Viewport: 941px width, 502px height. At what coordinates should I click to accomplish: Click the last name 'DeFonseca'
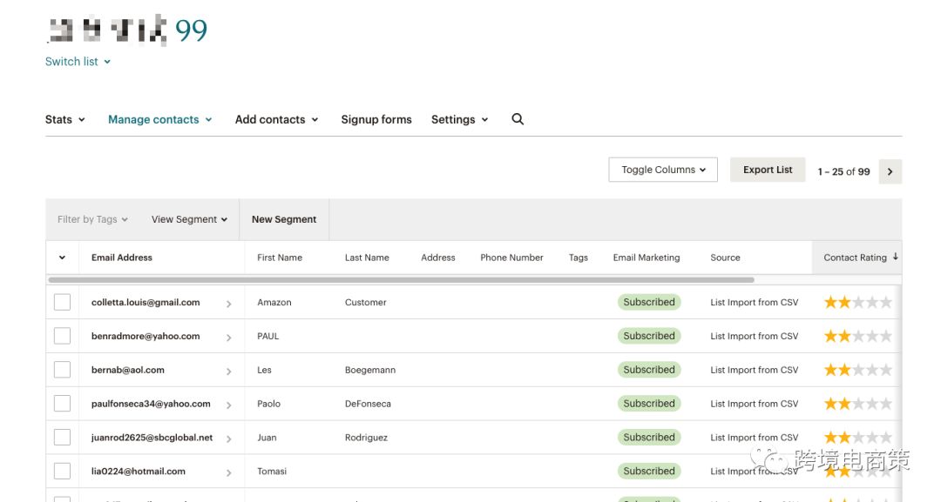(368, 404)
